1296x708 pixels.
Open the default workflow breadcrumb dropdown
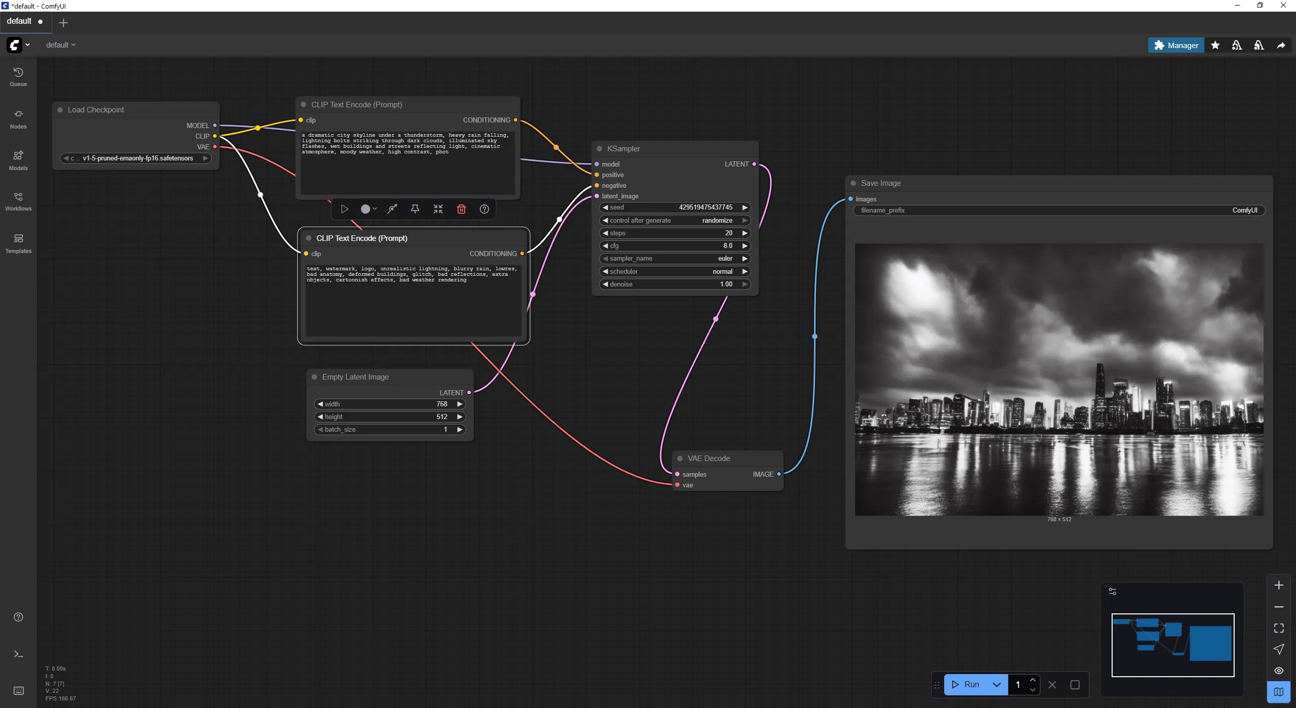click(x=61, y=45)
